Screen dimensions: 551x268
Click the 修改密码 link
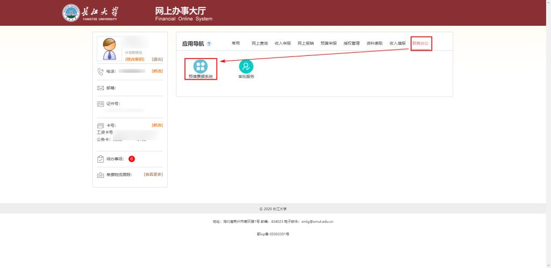pos(135,59)
